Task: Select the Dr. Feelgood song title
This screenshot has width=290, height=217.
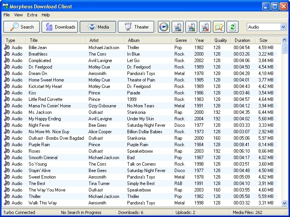Action: (40, 67)
